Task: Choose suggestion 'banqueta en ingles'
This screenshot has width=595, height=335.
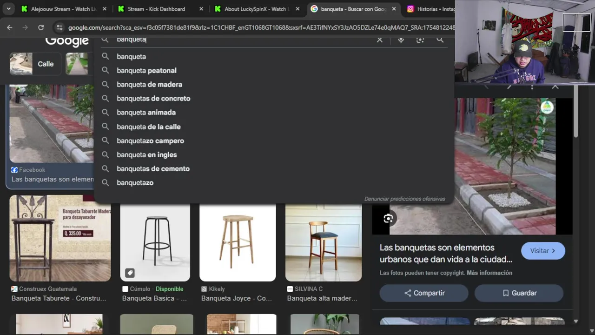Action: [x=274, y=154]
